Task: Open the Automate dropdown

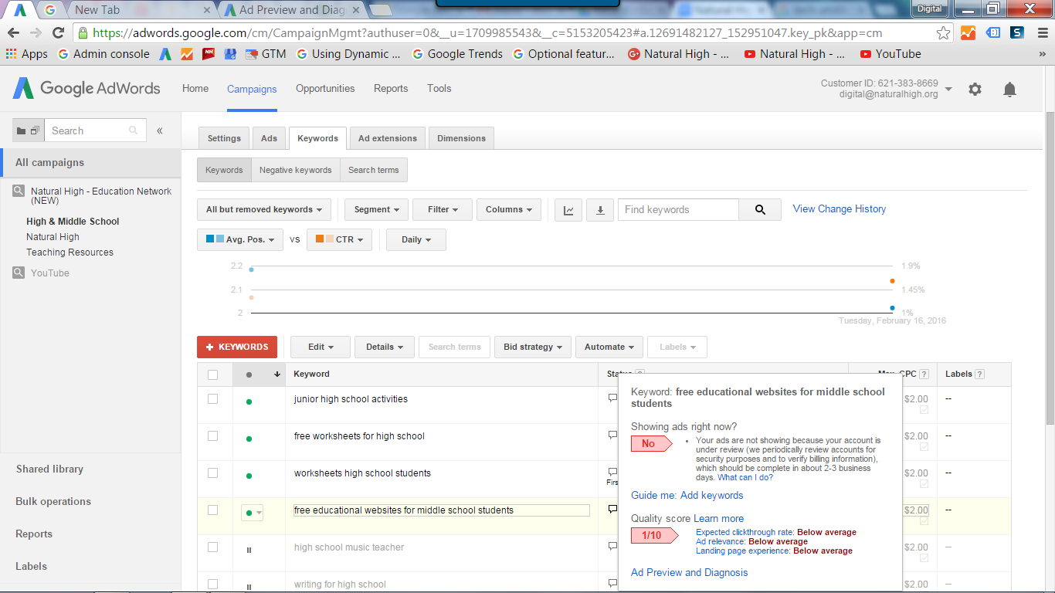Action: tap(609, 347)
